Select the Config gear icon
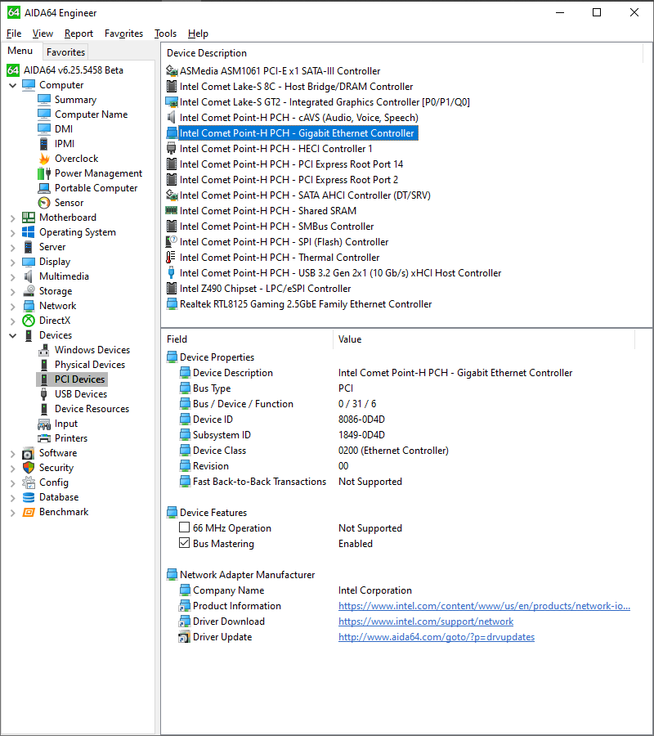 (29, 482)
